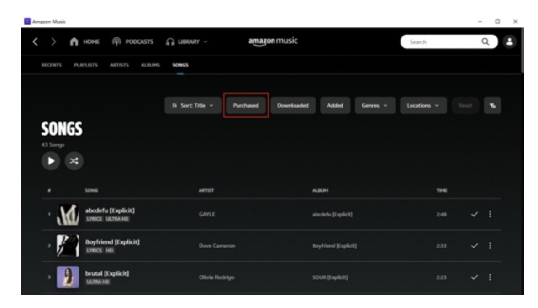
Task: Click the checkmark on the brutal row
Action: (x=475, y=277)
